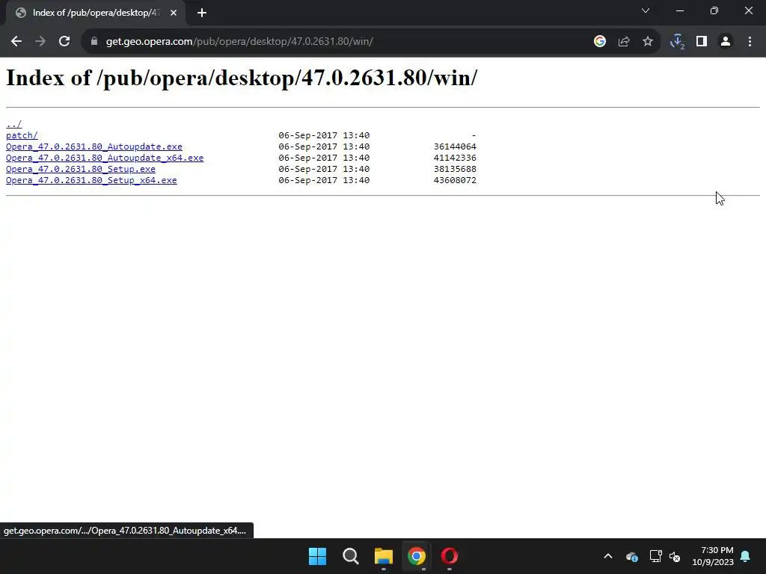Click file size 38135688
766x574 pixels.
point(455,169)
